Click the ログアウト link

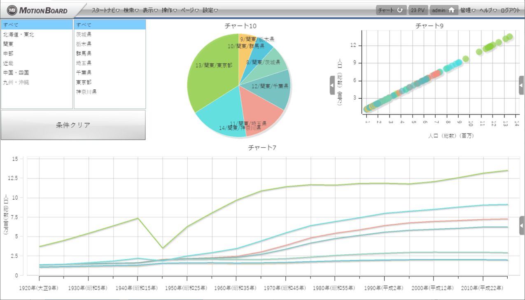510,10
